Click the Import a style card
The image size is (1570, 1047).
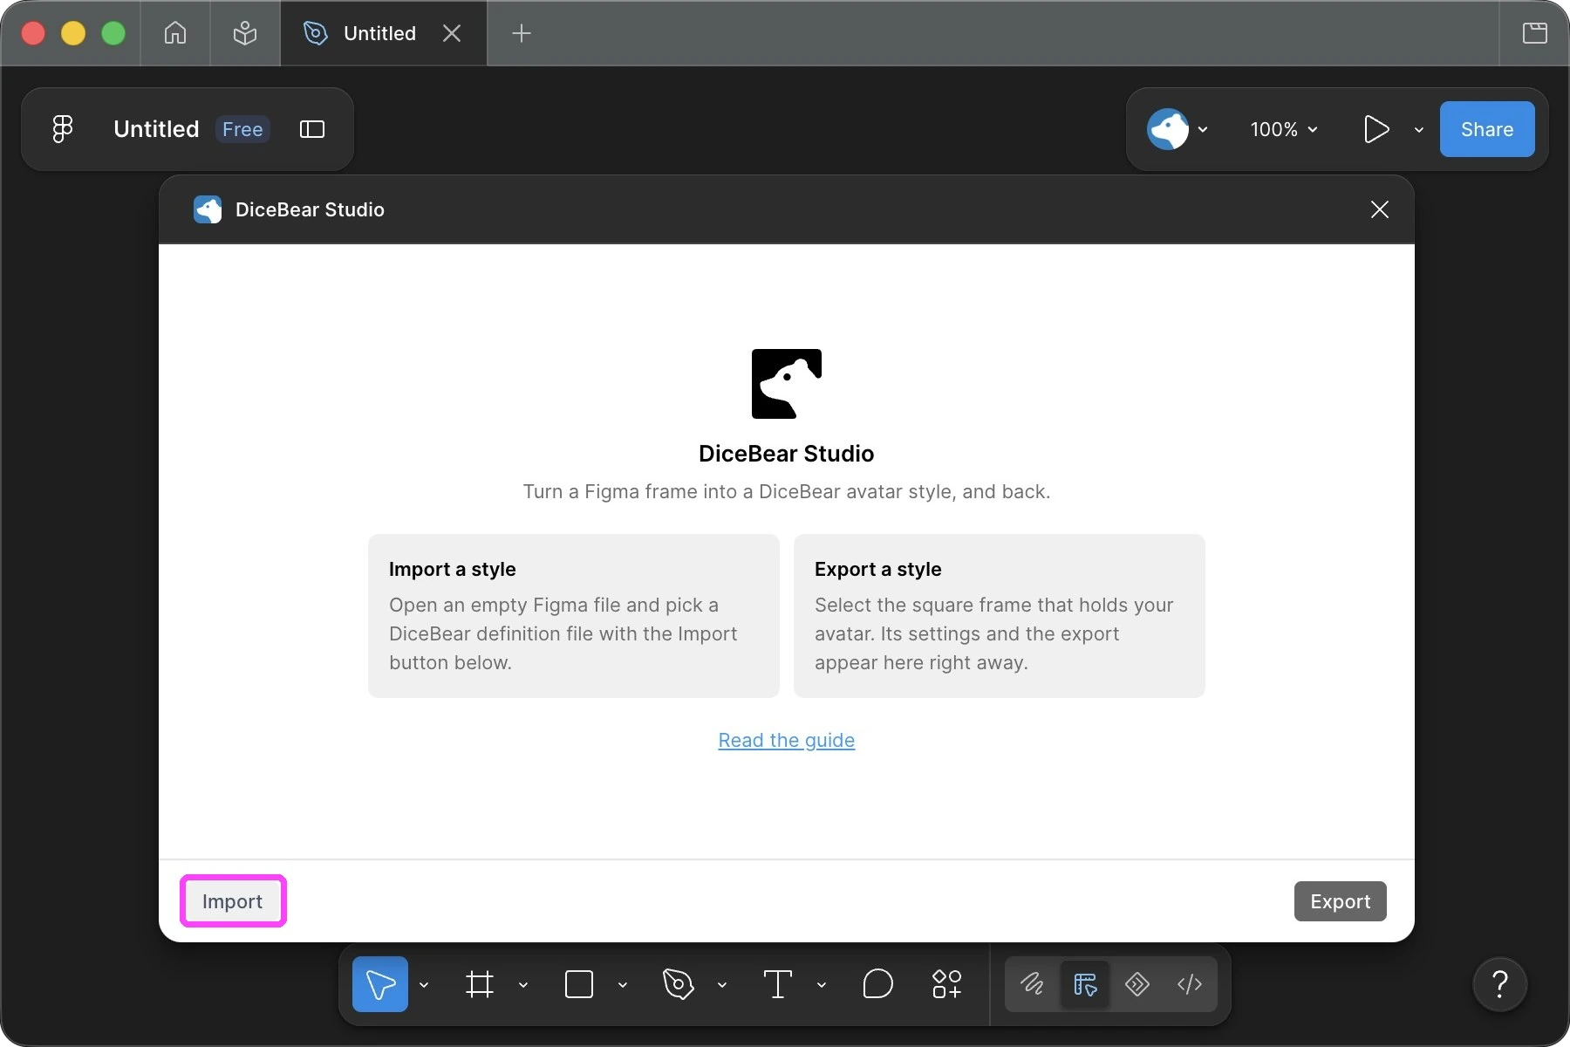[574, 616]
